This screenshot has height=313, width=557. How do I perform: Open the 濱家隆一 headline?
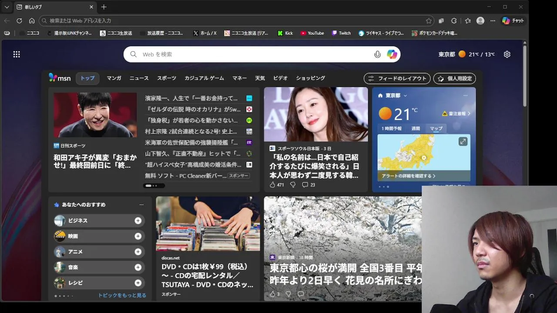pyautogui.click(x=191, y=98)
